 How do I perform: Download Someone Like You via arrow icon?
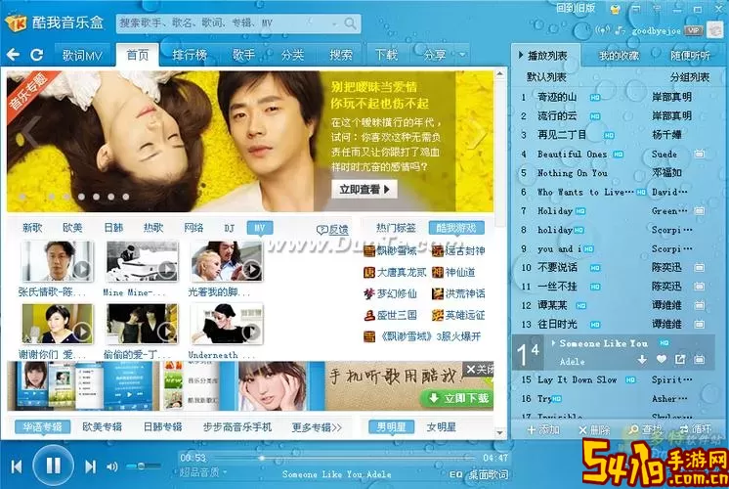(x=642, y=359)
